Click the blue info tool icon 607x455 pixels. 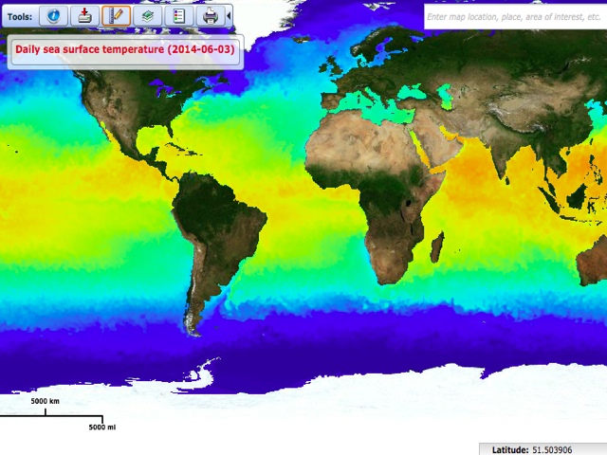54,15
